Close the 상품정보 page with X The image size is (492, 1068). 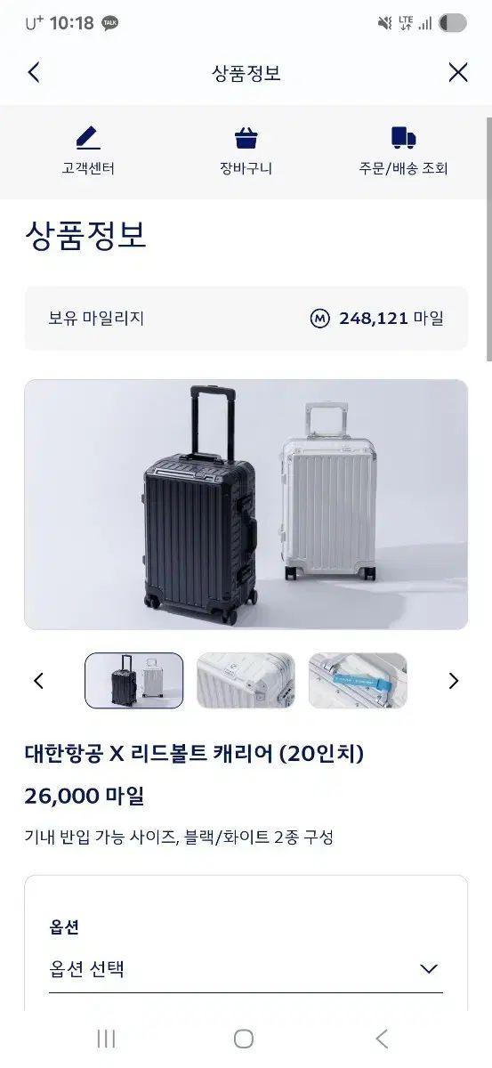click(x=458, y=73)
